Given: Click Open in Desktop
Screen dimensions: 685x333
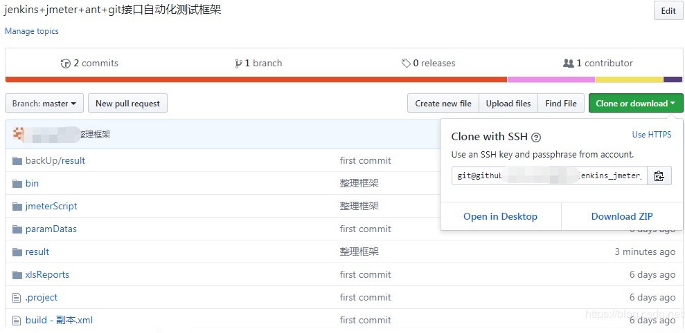Looking at the screenshot, I should click(500, 217).
